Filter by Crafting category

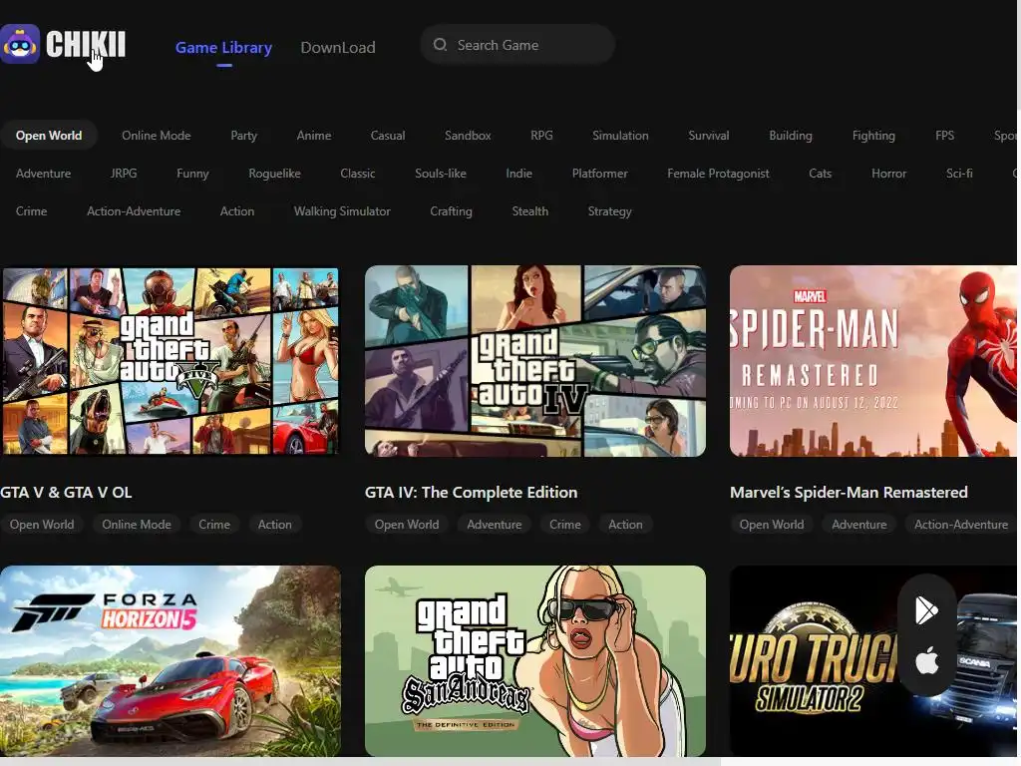tap(451, 211)
